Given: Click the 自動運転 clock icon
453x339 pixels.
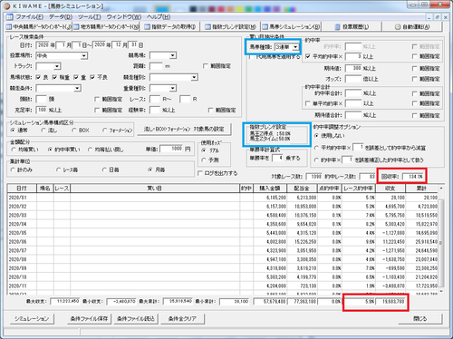Looking at the screenshot, I should coord(398,27).
